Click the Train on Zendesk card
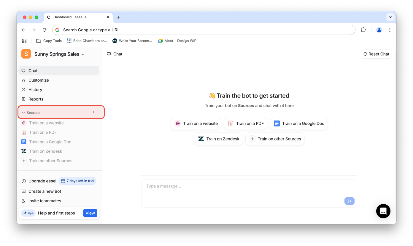413x246 pixels. click(x=218, y=139)
